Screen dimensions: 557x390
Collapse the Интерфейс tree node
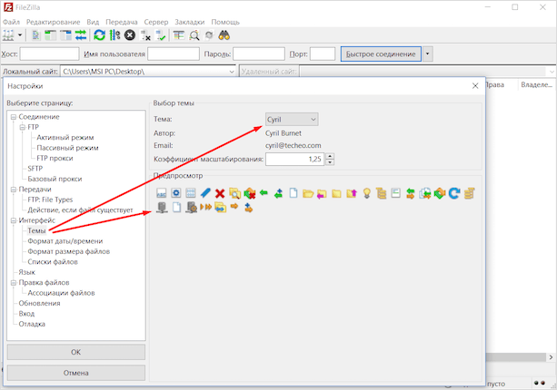click(12, 220)
